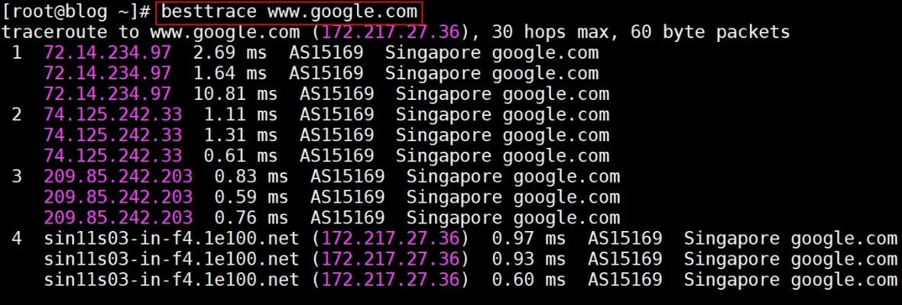Click AS15169 on the 2.69 ms row
This screenshot has height=305, width=902.
(326, 53)
